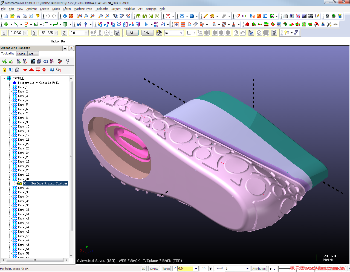Image resolution: width=350 pixels, height=272 pixels.
Task: Click the ghost operations icon
Action: [17, 70]
